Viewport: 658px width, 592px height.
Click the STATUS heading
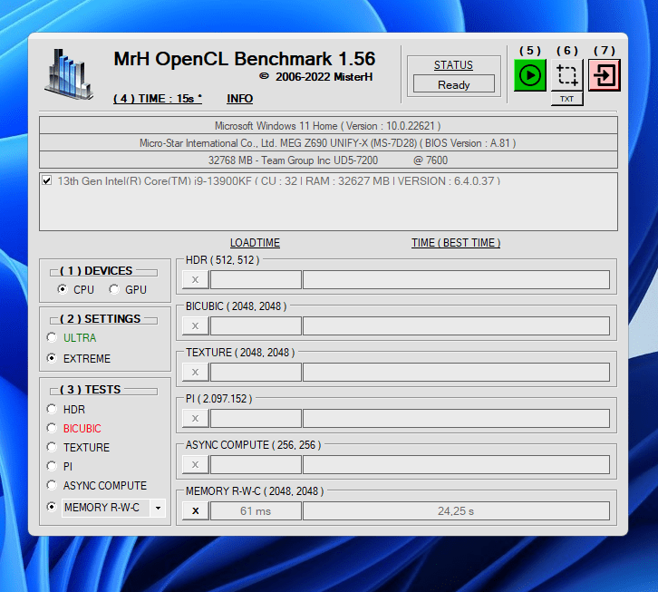(x=453, y=65)
